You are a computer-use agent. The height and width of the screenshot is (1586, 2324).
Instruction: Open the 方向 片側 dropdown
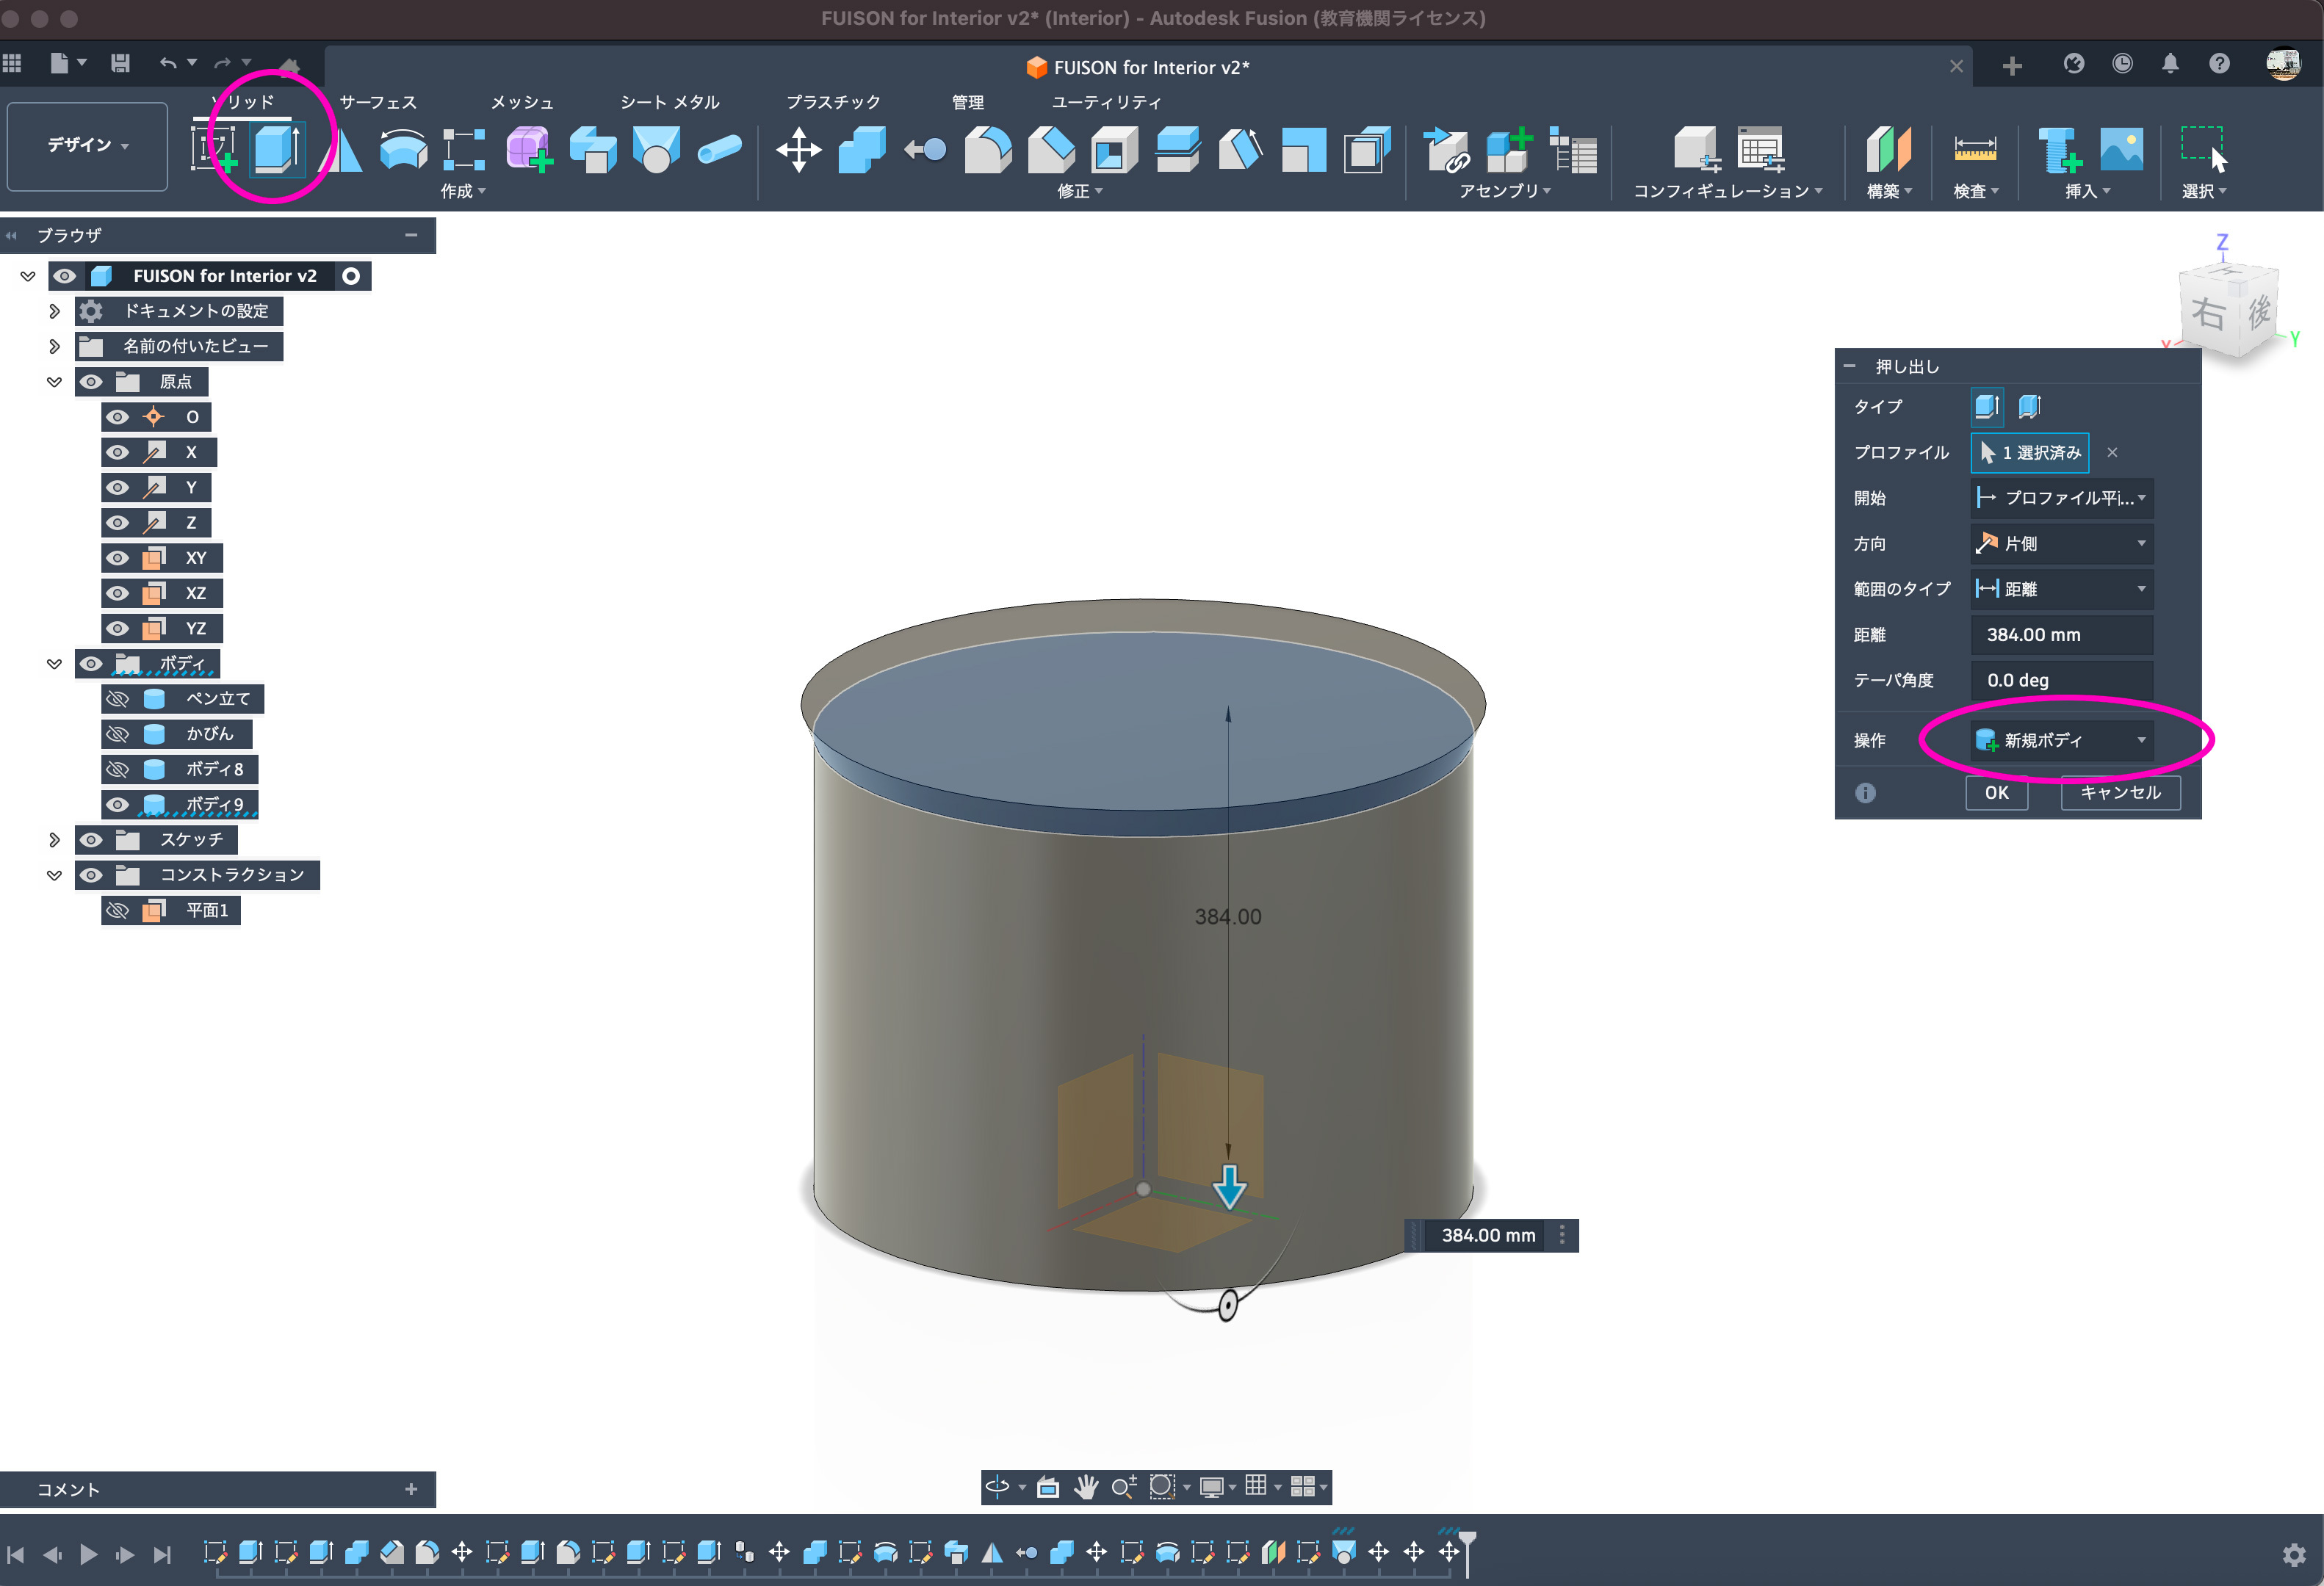pyautogui.click(x=2060, y=543)
